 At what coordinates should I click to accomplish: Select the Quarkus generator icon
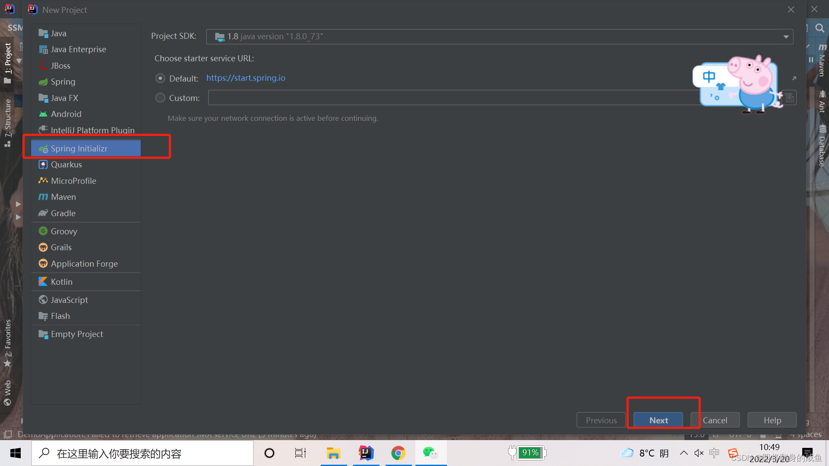coord(43,165)
